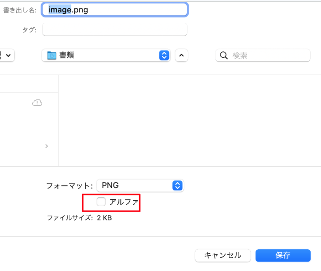Click the 検索 search field
Viewport: 321px width, 271px height.
[263, 55]
